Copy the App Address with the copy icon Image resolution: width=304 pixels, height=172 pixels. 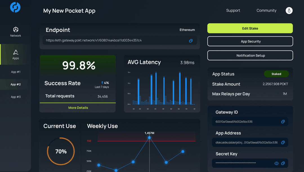[283, 142]
